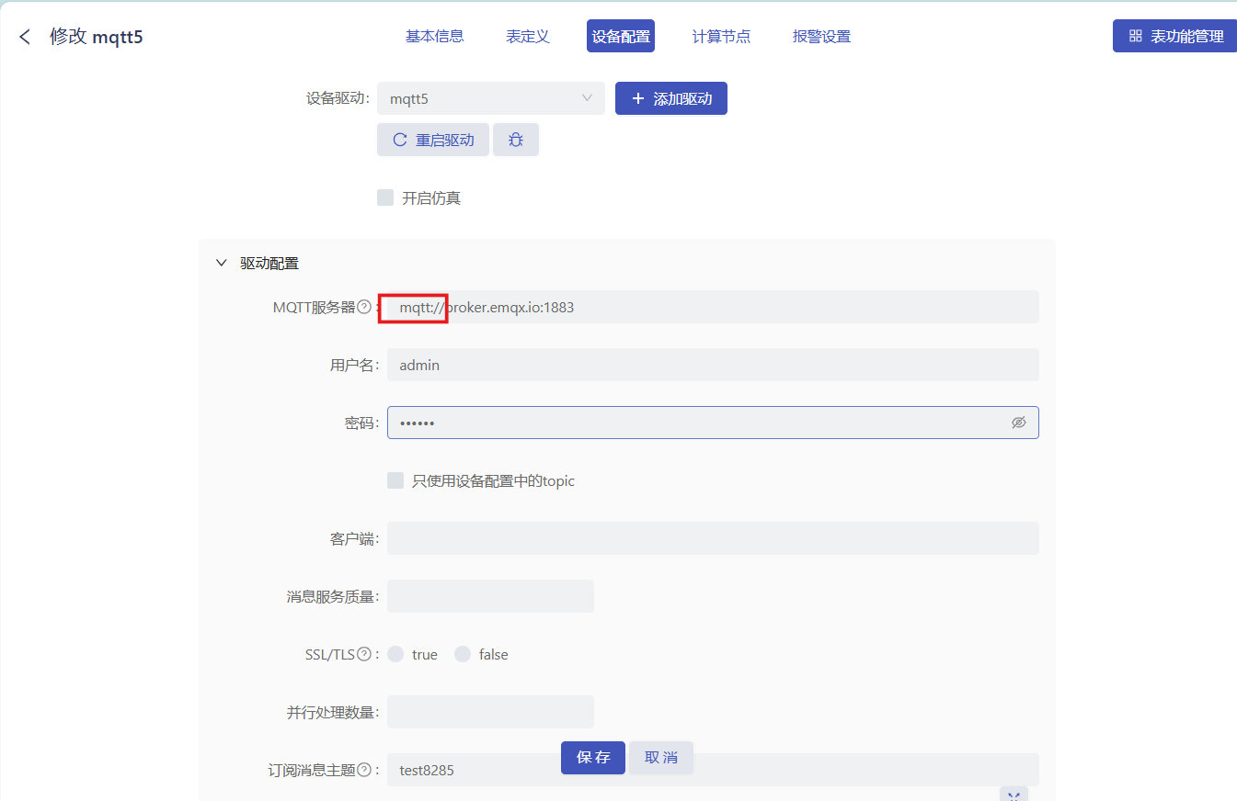1237x801 pixels.
Task: Open the 消息服务质量 dropdown field
Action: pos(490,596)
